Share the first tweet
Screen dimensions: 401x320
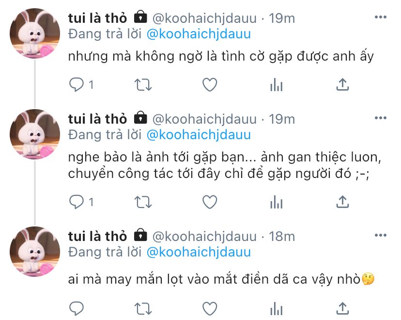tap(342, 84)
